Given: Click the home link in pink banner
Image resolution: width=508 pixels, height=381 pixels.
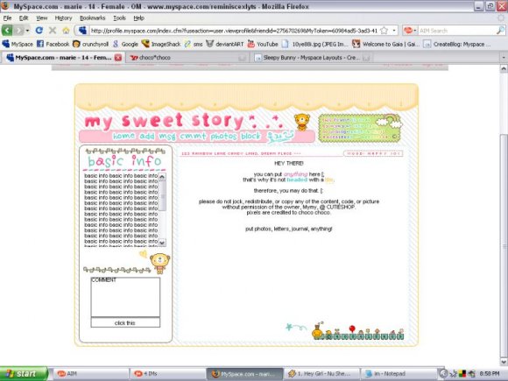Looking at the screenshot, I should (123, 136).
